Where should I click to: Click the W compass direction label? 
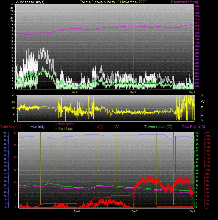202,101
